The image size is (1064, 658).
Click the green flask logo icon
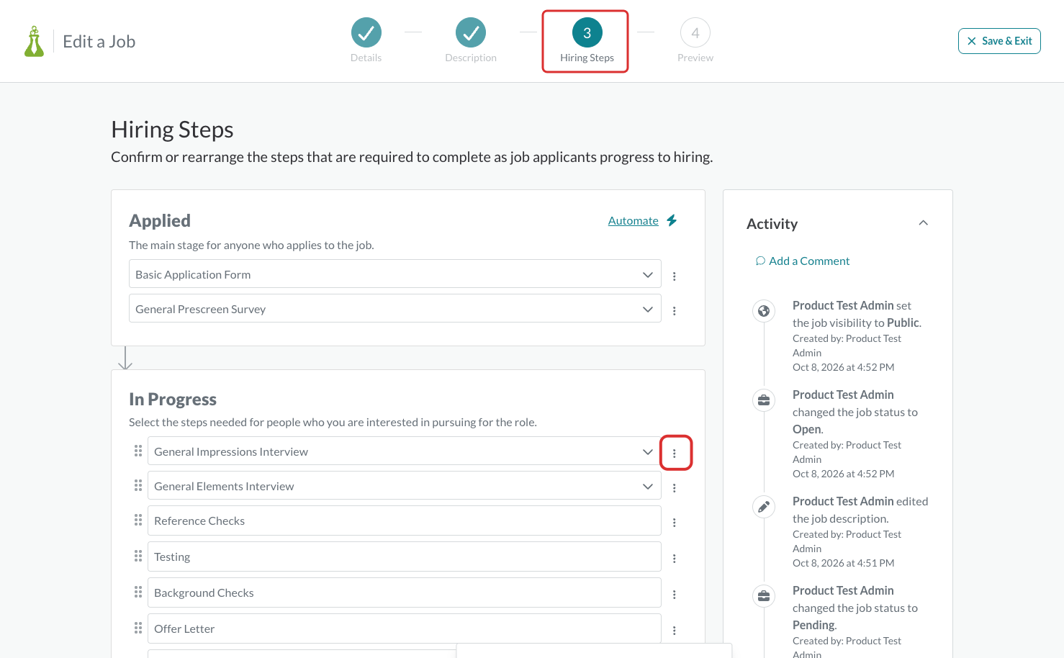[34, 42]
